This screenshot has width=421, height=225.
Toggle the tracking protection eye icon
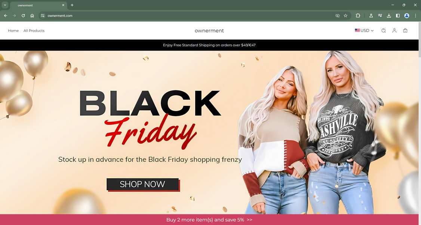[338, 16]
